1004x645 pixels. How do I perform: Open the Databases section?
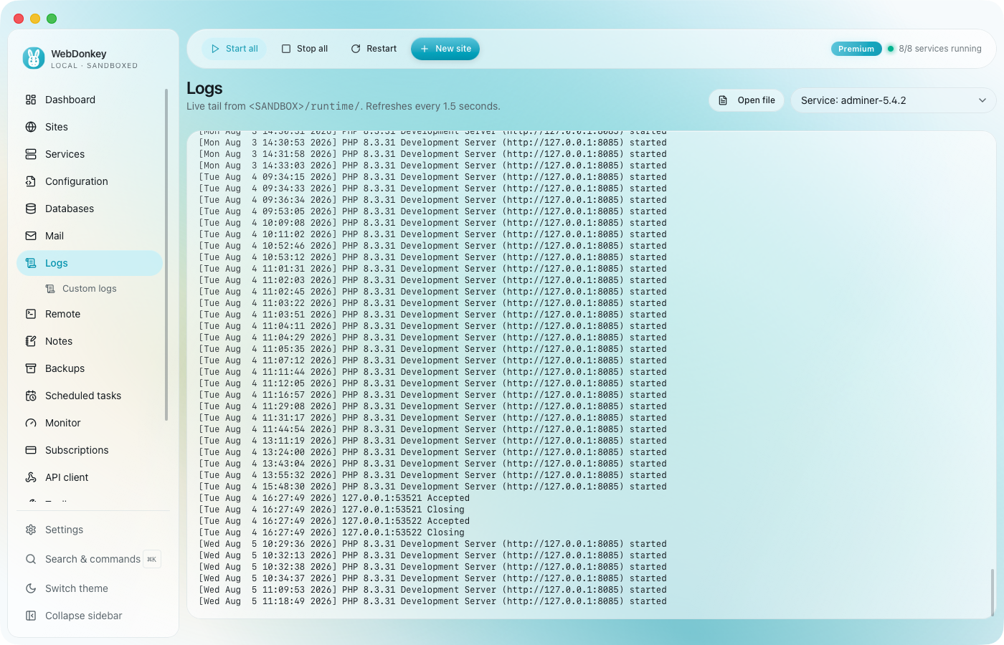(90, 209)
